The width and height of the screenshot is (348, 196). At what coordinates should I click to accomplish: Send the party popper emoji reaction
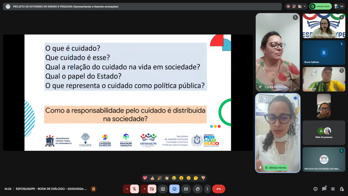pos(159,178)
